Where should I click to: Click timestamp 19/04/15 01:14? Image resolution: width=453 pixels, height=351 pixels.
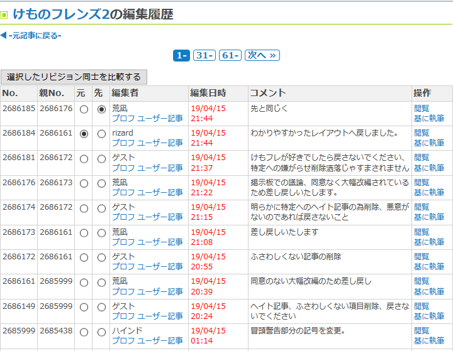(x=208, y=336)
